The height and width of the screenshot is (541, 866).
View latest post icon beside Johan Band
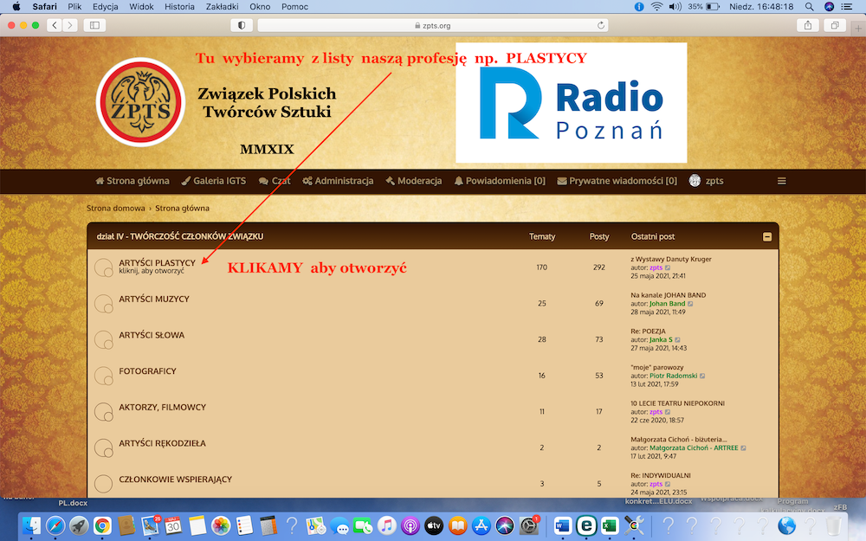690,304
